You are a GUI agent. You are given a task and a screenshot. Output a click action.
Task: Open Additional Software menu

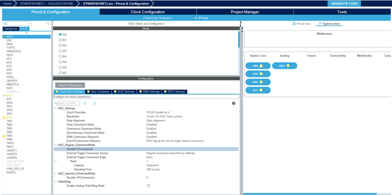tap(157, 18)
